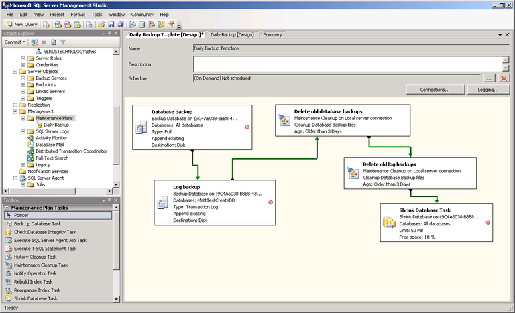Click into the Description text field
515x313 pixels.
pyautogui.click(x=346, y=64)
